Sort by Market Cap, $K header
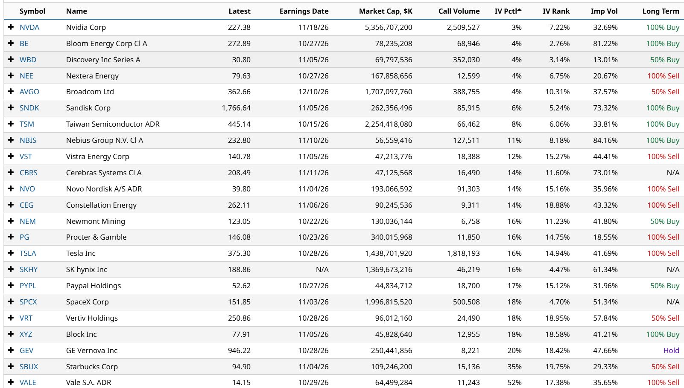This screenshot has width=684, height=388. pos(386,11)
